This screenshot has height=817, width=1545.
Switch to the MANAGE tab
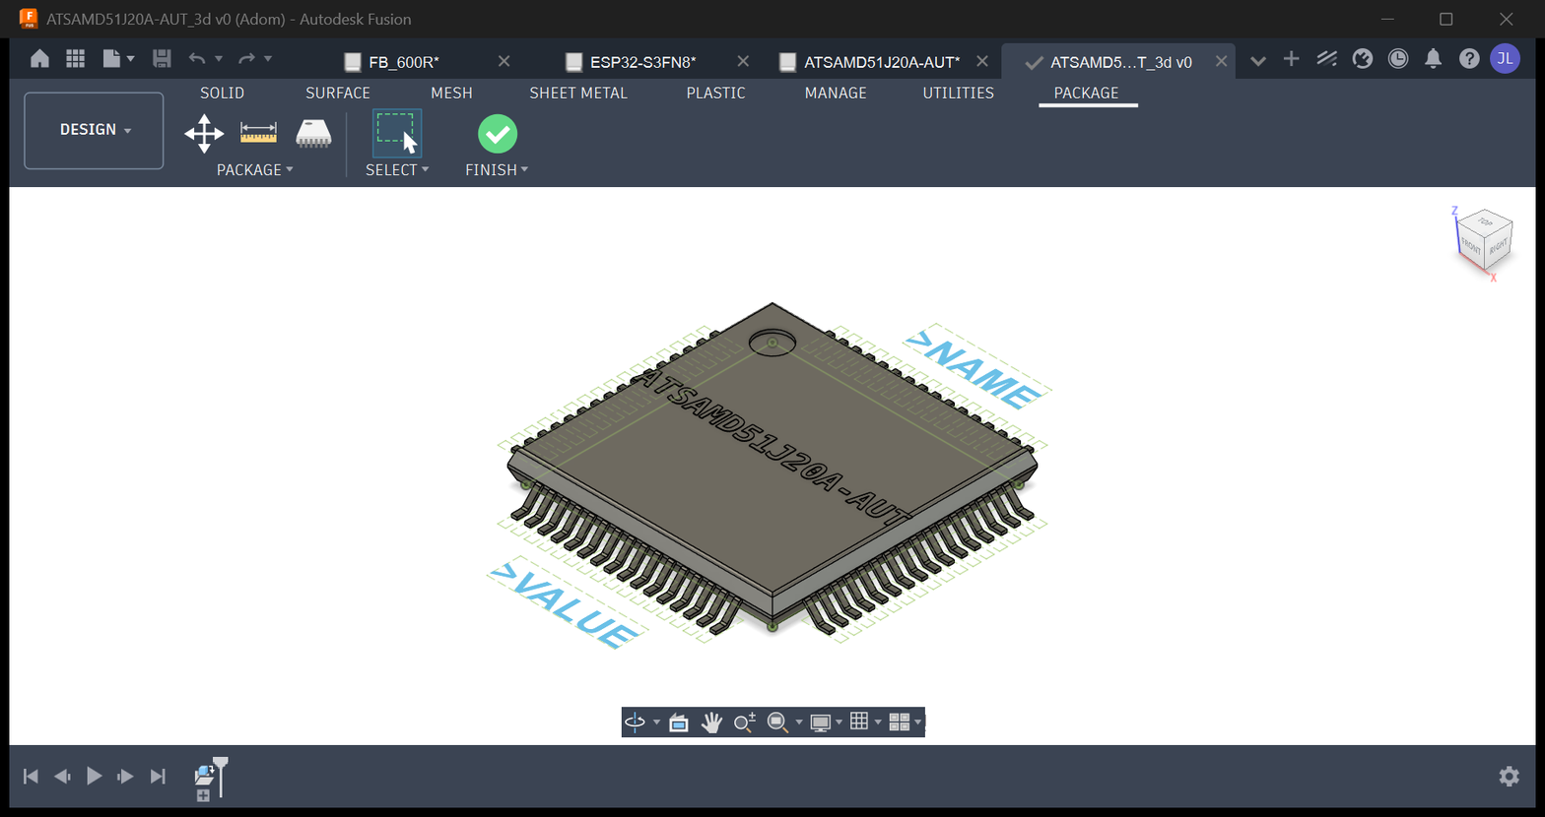coord(836,94)
